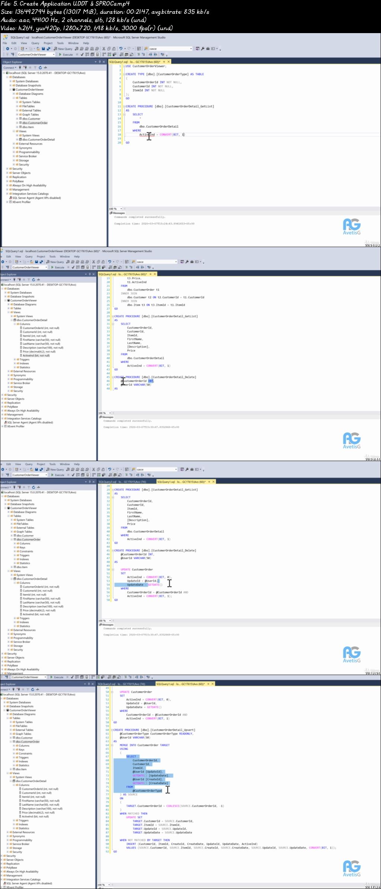
Task: Select dbo.CustomerOrder table in first frame tree
Action: pyautogui.click(x=35, y=123)
